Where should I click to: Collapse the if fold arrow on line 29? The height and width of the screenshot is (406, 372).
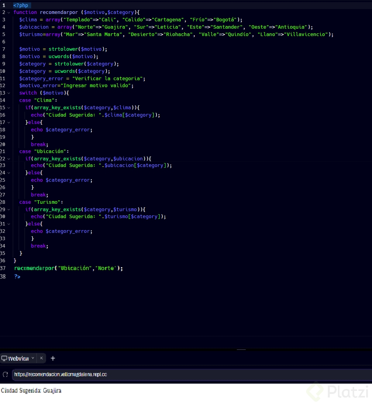tap(9, 210)
